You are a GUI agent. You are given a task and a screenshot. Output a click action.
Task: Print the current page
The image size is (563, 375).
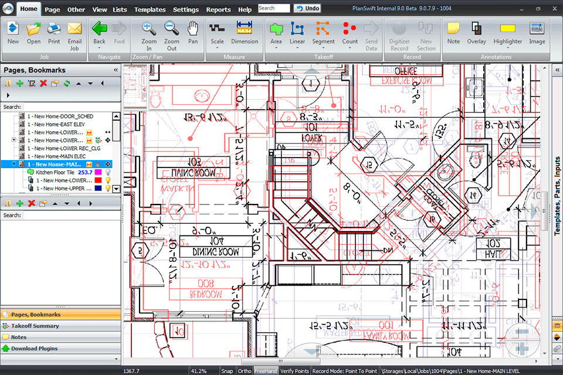pos(54,33)
